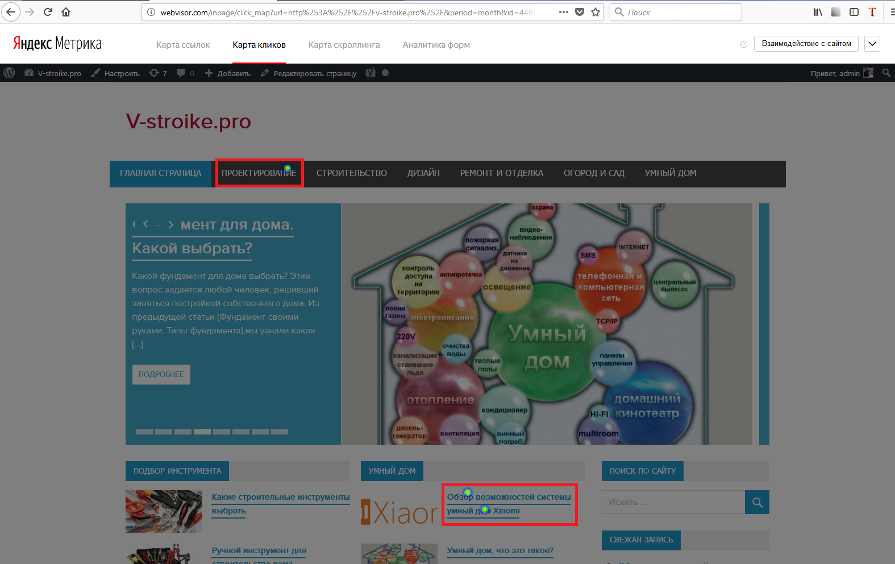Viewport: 895px width, 564px height.
Task: Toggle the browser sidebar icon
Action: click(x=854, y=12)
